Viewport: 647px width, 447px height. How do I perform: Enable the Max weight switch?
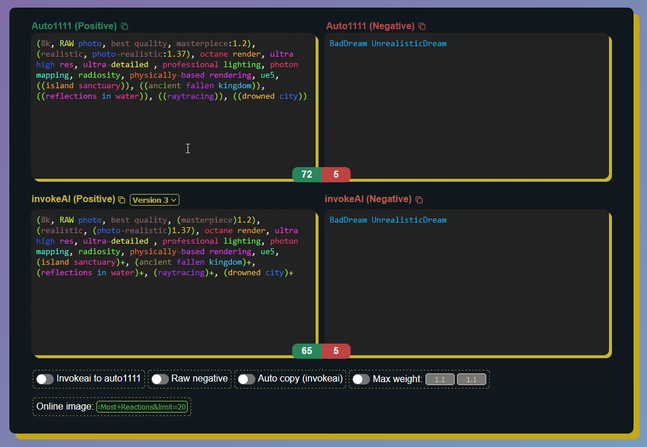click(x=361, y=379)
